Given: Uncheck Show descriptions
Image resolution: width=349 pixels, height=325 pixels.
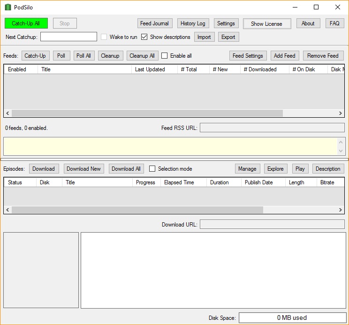Looking at the screenshot, I should point(144,37).
